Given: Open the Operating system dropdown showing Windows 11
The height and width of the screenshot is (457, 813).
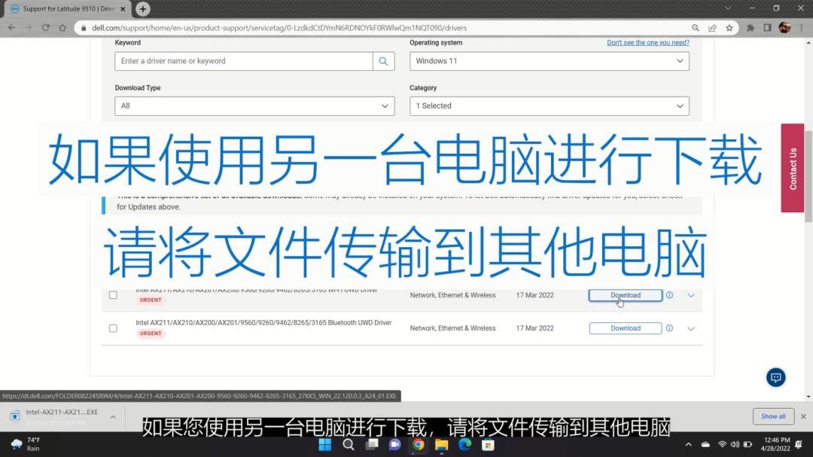Looking at the screenshot, I should click(x=548, y=61).
